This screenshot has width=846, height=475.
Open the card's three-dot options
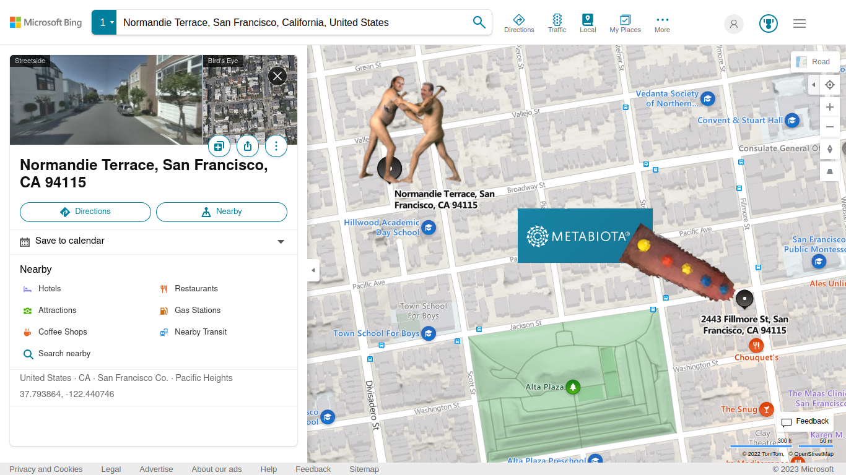(276, 146)
